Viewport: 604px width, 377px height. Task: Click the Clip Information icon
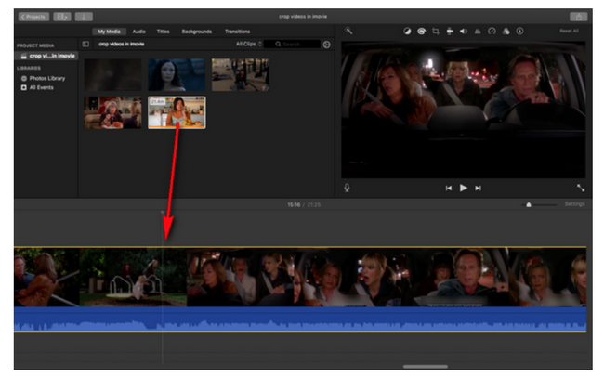point(519,31)
